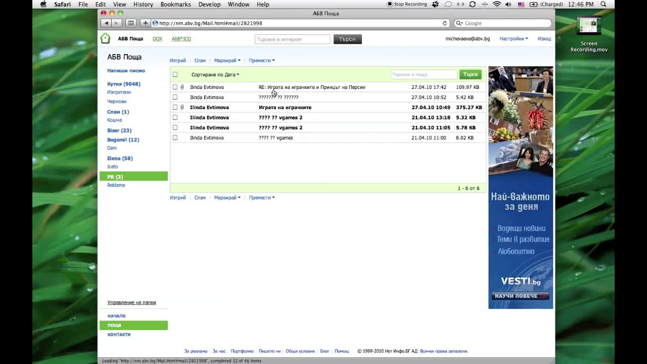Open the НАЧАЛО section
Viewport: 647px width, 364px height.
coord(116,316)
